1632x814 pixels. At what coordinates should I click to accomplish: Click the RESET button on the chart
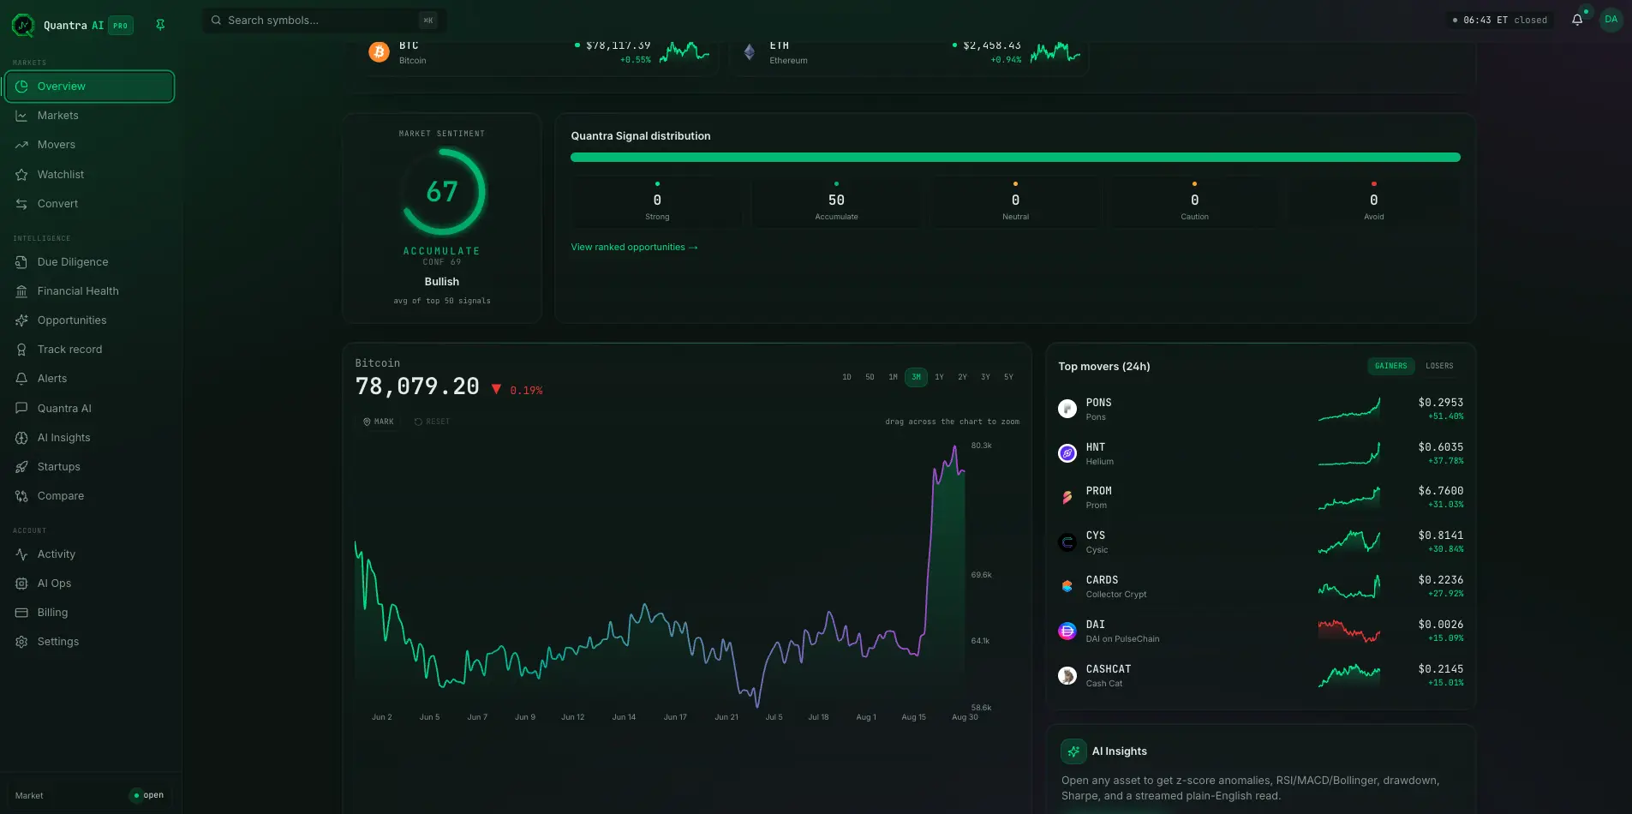432,422
